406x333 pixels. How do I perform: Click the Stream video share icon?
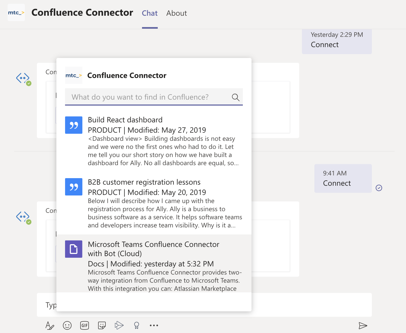coord(119,325)
